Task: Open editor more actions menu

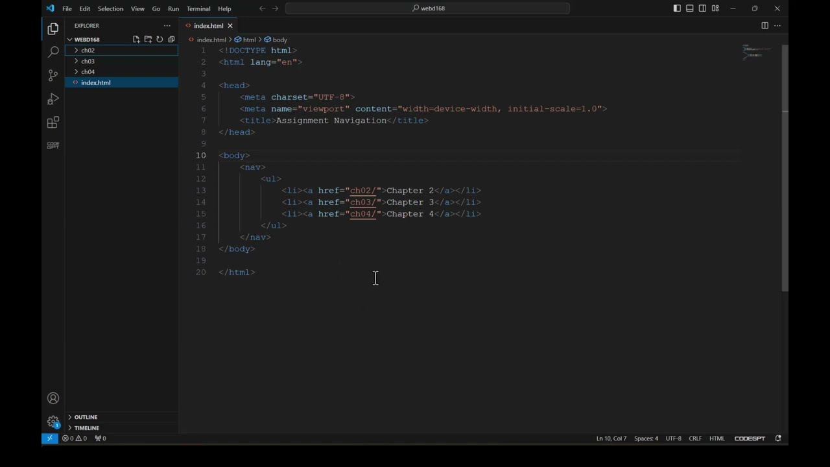Action: [x=777, y=26]
